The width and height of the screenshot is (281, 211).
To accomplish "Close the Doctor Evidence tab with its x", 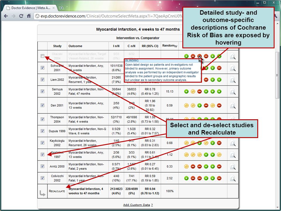I will pos(54,8).
